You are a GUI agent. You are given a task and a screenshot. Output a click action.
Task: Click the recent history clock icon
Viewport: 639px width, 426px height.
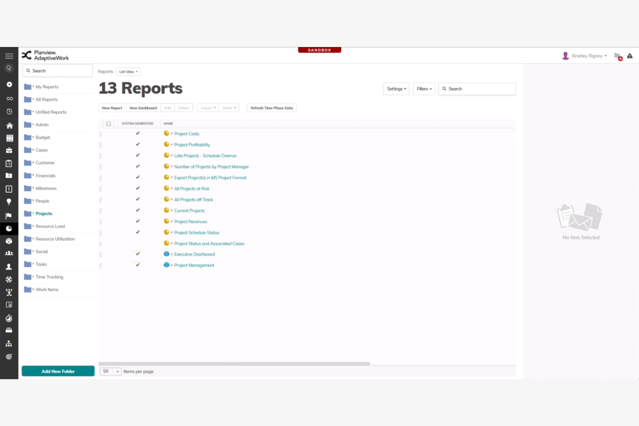tap(9, 111)
